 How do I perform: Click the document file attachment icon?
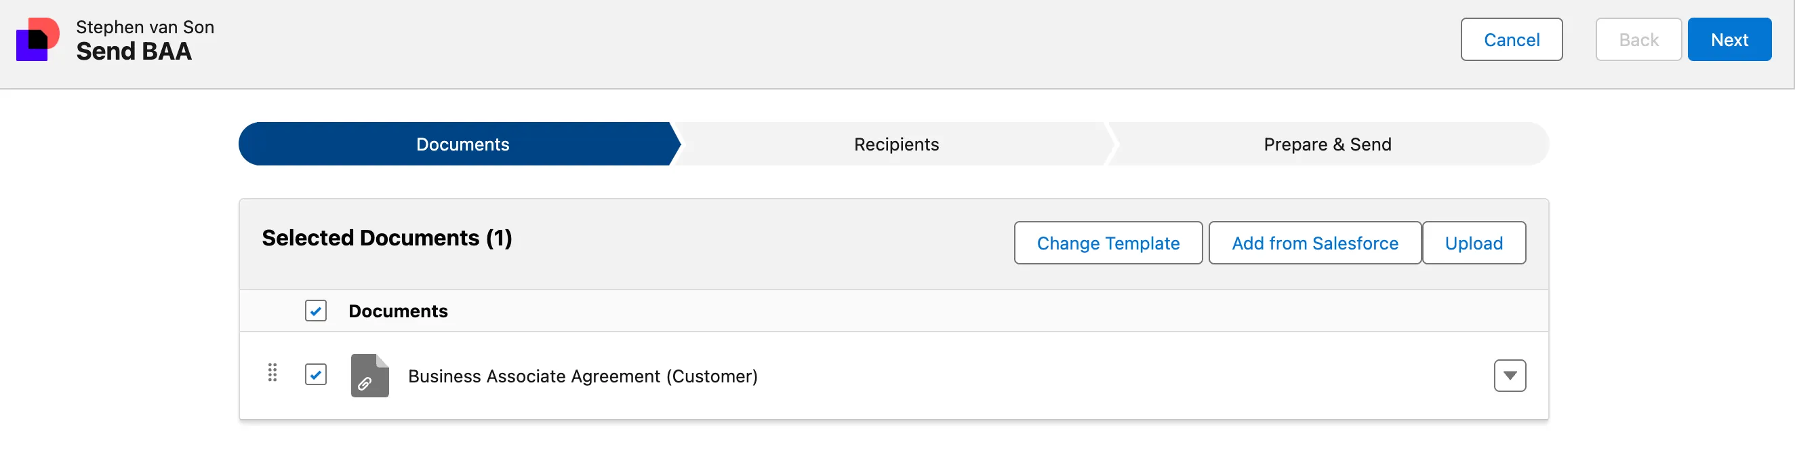[369, 376]
